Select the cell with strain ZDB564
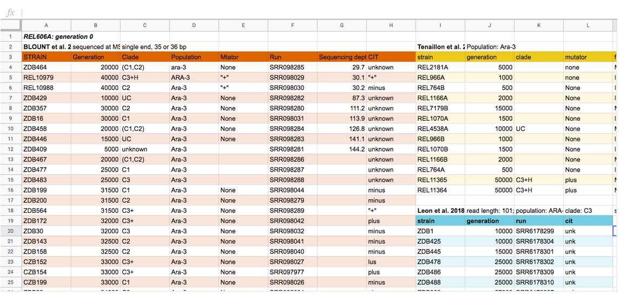 (46, 211)
